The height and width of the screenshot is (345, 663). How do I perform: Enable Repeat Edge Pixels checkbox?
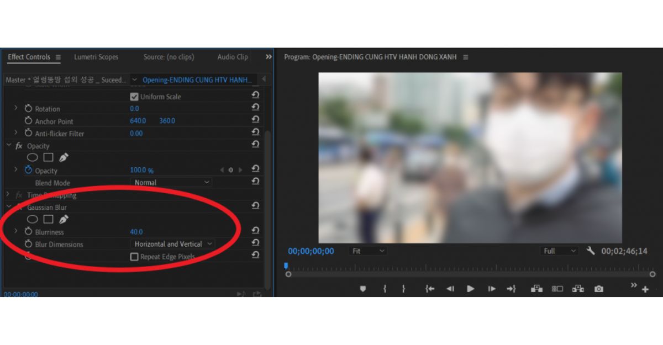click(x=134, y=257)
